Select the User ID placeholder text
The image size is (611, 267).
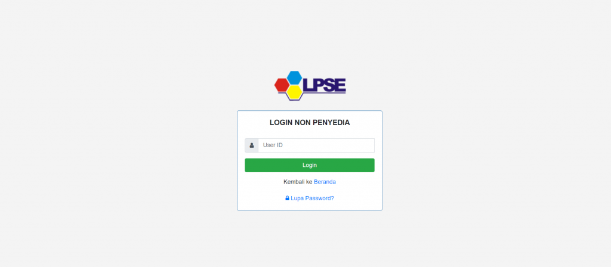[x=273, y=145]
